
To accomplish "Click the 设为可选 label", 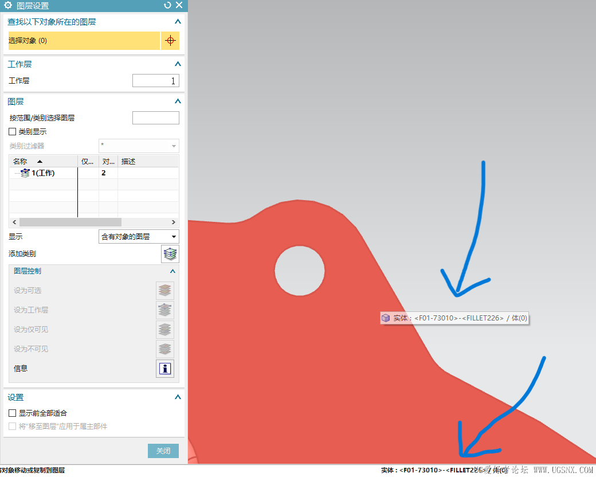I will (x=28, y=291).
